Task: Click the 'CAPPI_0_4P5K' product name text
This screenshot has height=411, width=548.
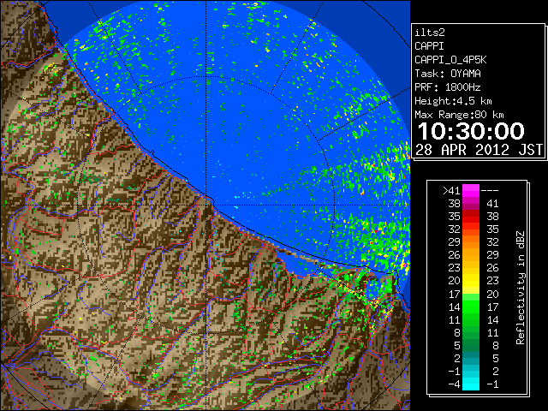Action: click(x=450, y=60)
